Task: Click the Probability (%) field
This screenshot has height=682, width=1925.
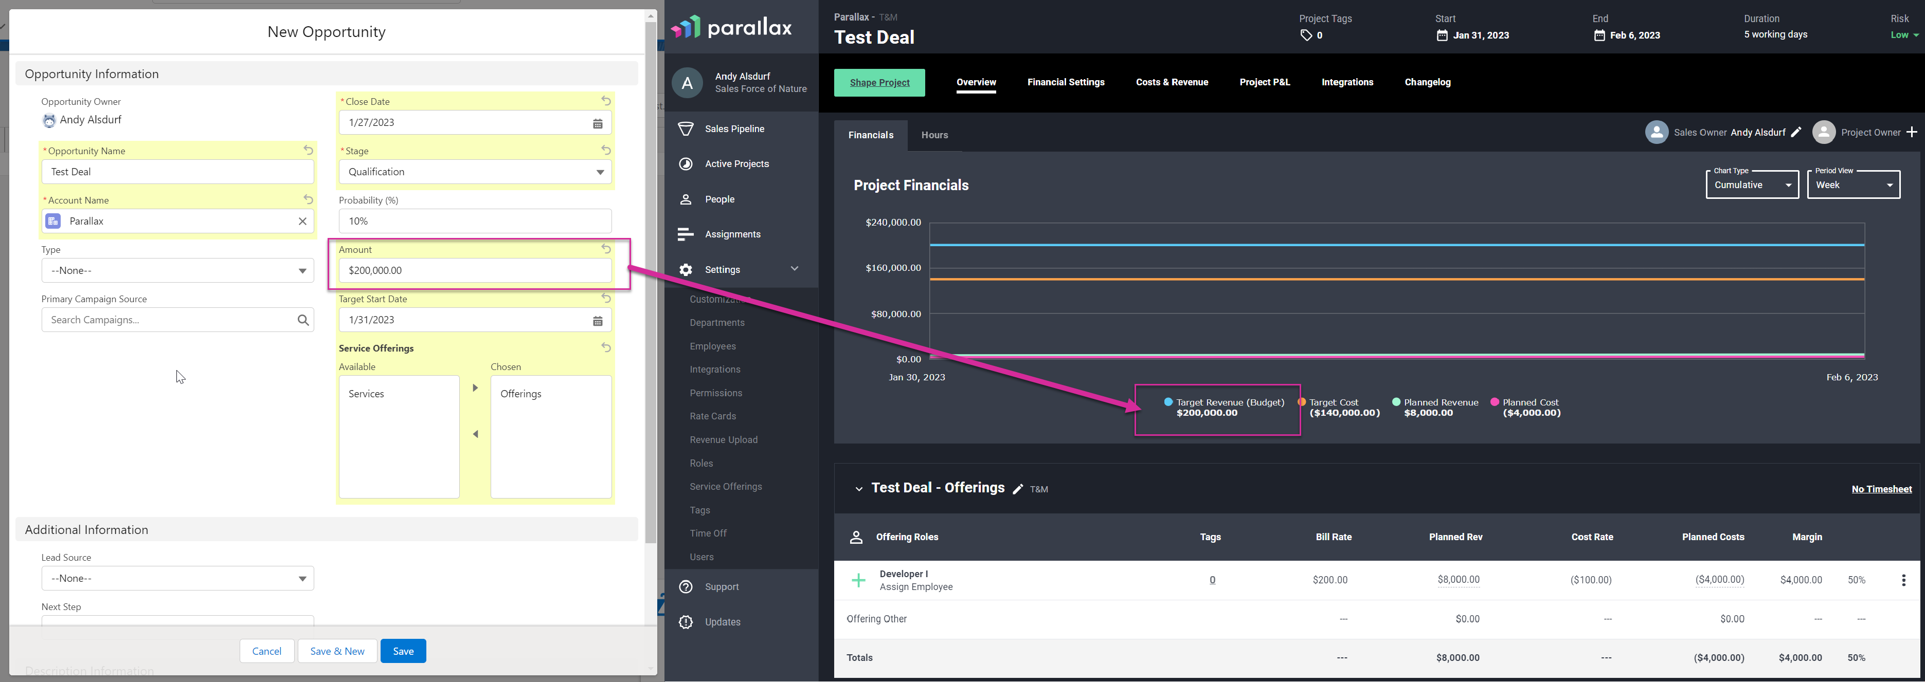Action: (x=475, y=221)
